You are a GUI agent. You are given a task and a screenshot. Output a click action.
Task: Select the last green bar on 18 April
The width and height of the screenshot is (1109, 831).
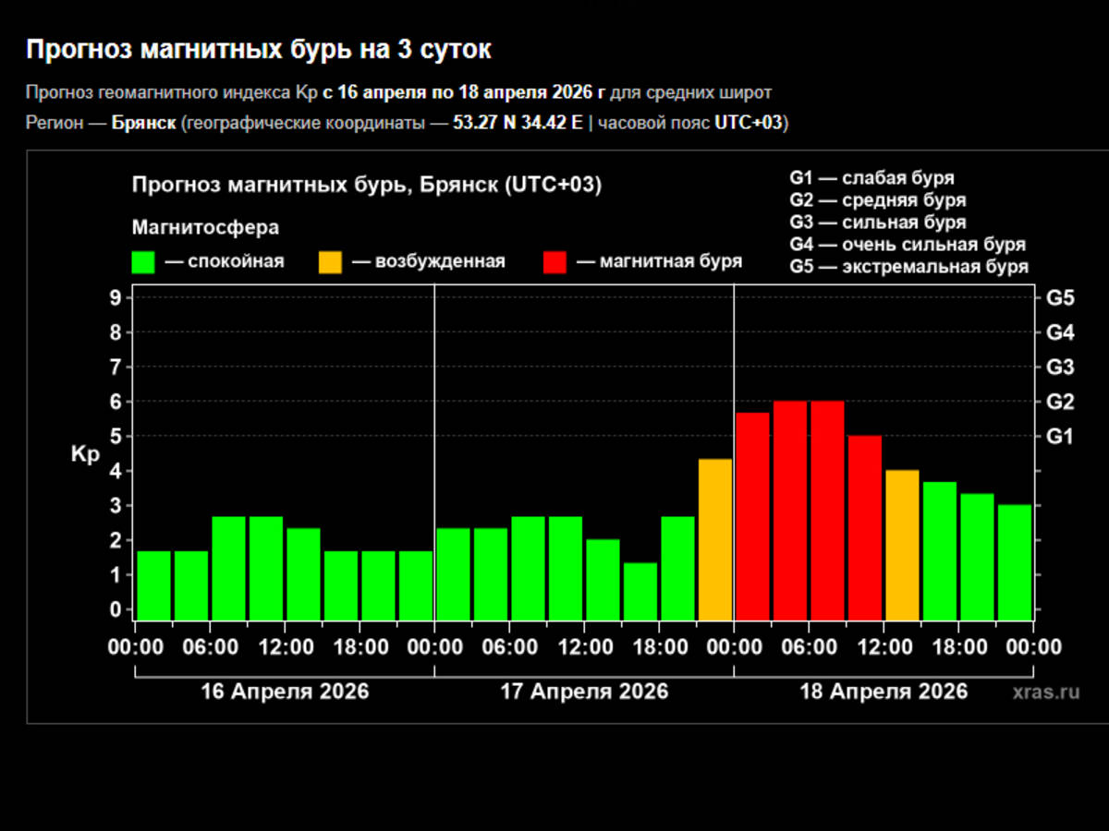(x=1015, y=562)
